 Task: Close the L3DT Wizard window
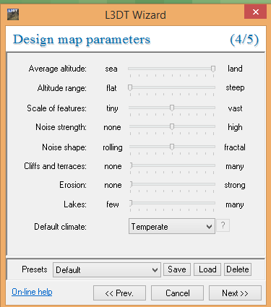point(255,12)
